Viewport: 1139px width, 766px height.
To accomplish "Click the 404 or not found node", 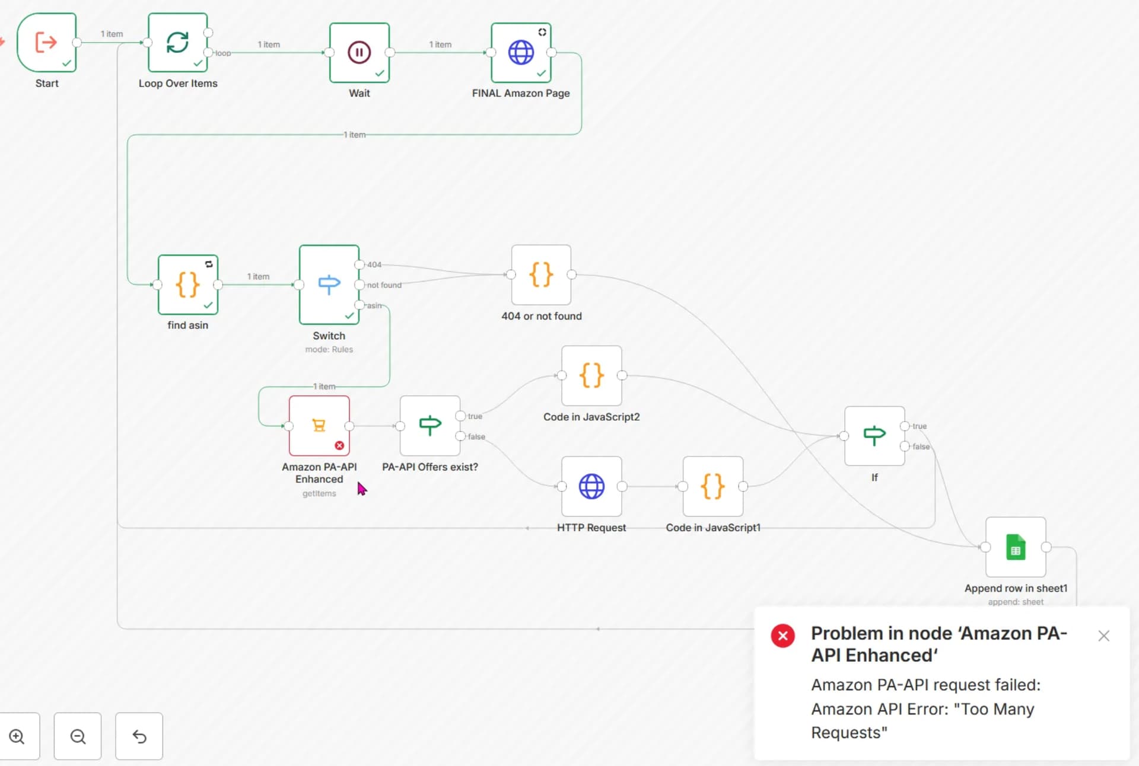I will click(540, 275).
